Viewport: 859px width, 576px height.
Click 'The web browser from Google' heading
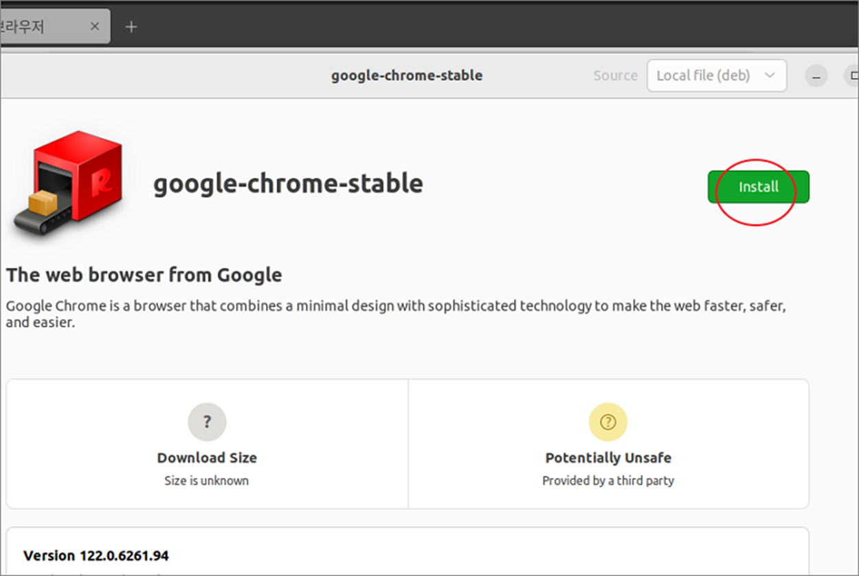(144, 275)
